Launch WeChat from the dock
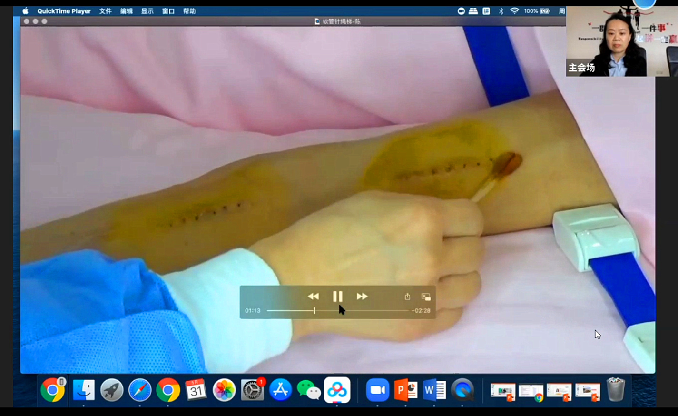 tap(309, 390)
